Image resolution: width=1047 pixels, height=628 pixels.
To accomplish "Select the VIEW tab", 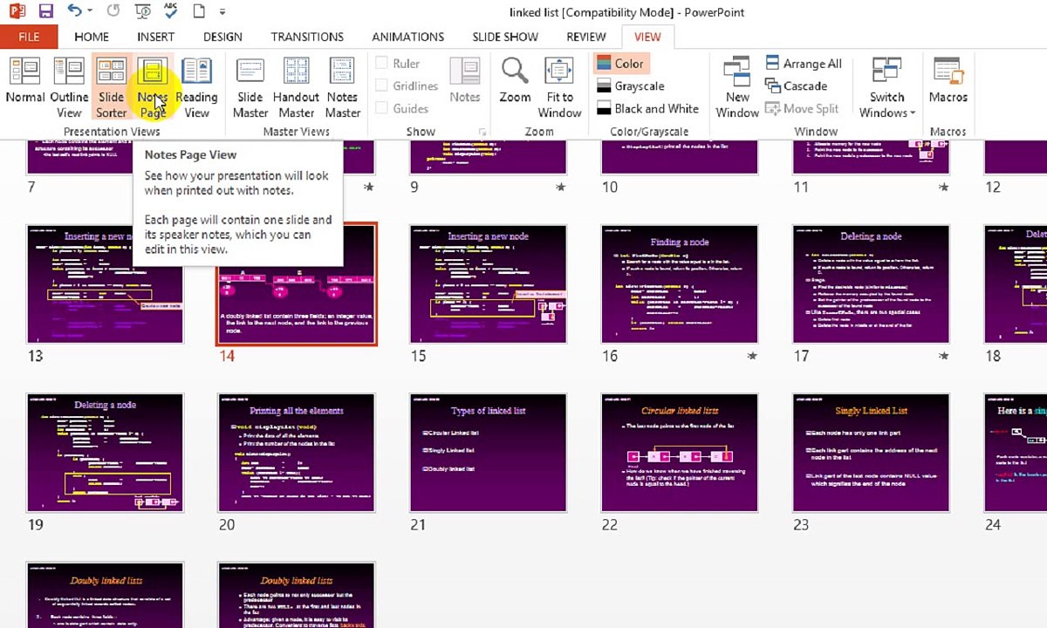I will click(647, 37).
